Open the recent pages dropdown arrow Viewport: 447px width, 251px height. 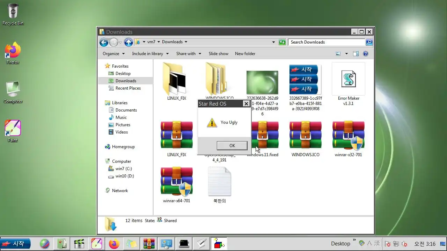(120, 42)
